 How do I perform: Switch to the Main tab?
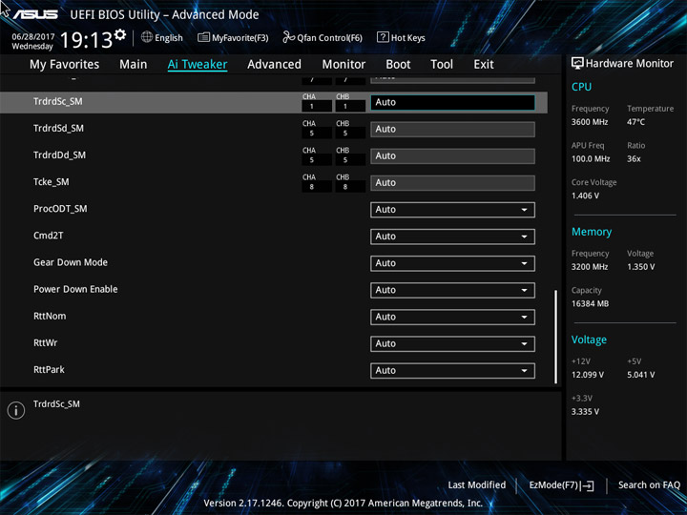point(134,65)
